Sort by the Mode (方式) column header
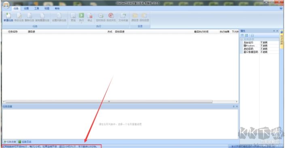The height and width of the screenshot is (148, 285). click(110, 32)
